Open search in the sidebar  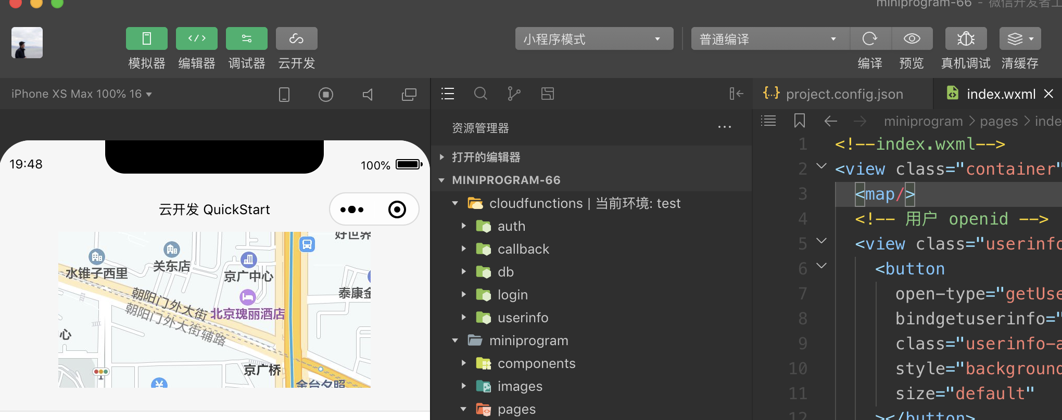click(481, 94)
